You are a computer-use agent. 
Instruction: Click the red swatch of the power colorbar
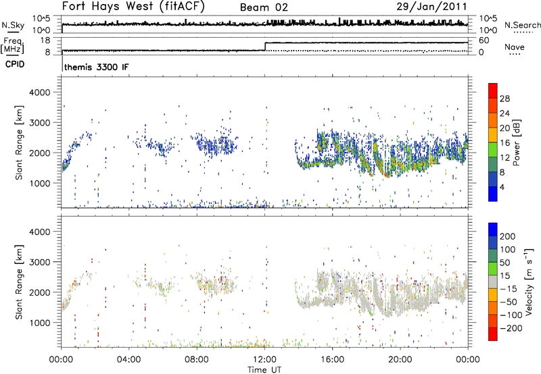tap(493, 90)
